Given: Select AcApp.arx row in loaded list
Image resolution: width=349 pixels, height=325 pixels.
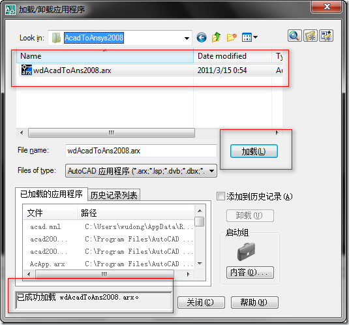Looking at the screenshot, I should (109, 264).
